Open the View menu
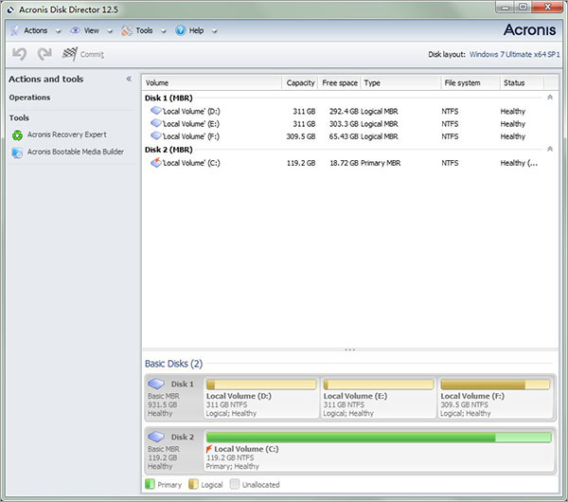The height and width of the screenshot is (502, 568). point(91,31)
